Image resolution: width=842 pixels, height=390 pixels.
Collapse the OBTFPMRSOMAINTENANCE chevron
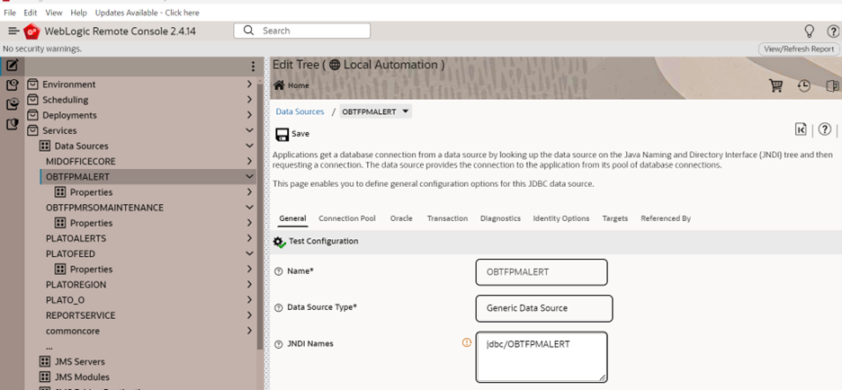click(249, 208)
